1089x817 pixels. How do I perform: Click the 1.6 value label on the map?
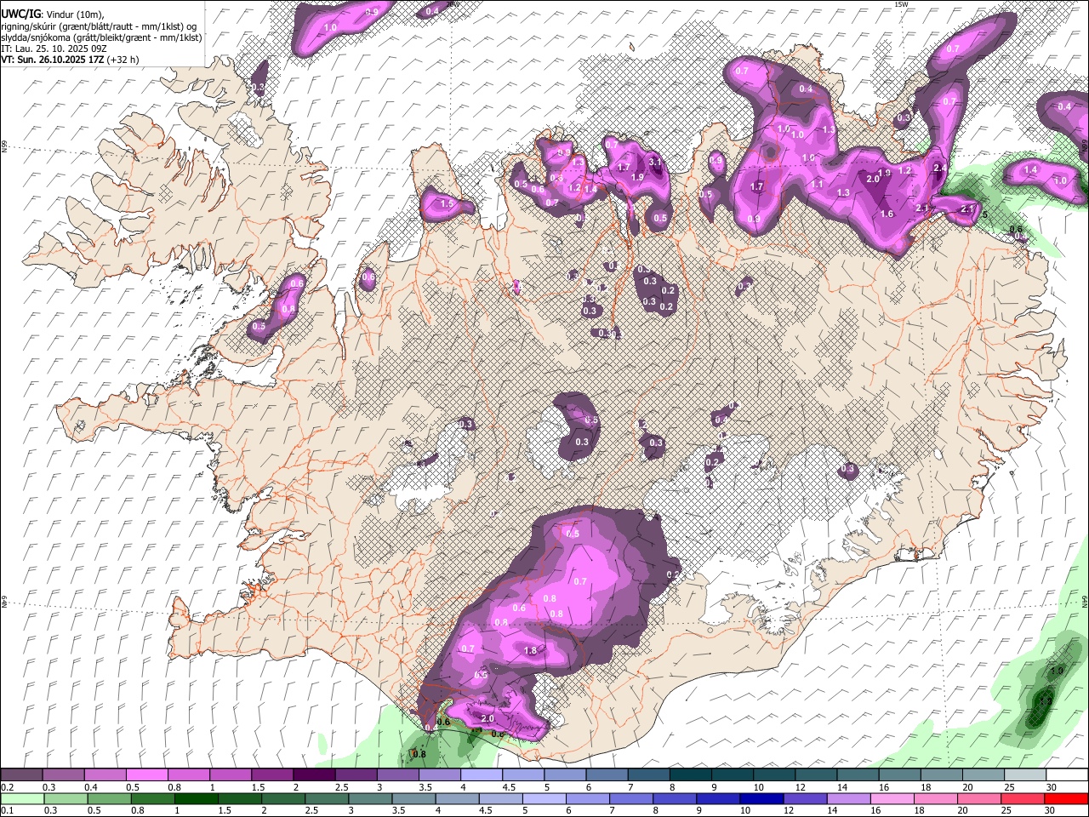887,214
